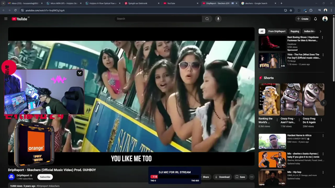Viewport: 335px width, 188px height.
Task: Open the DripReport channel avatar
Action: coord(11,177)
